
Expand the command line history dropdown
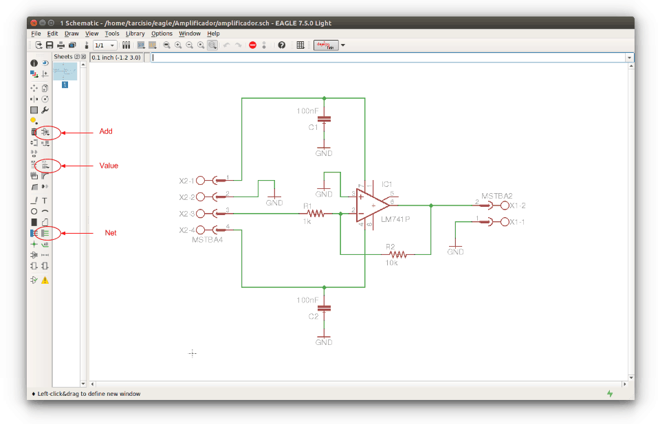(x=629, y=58)
